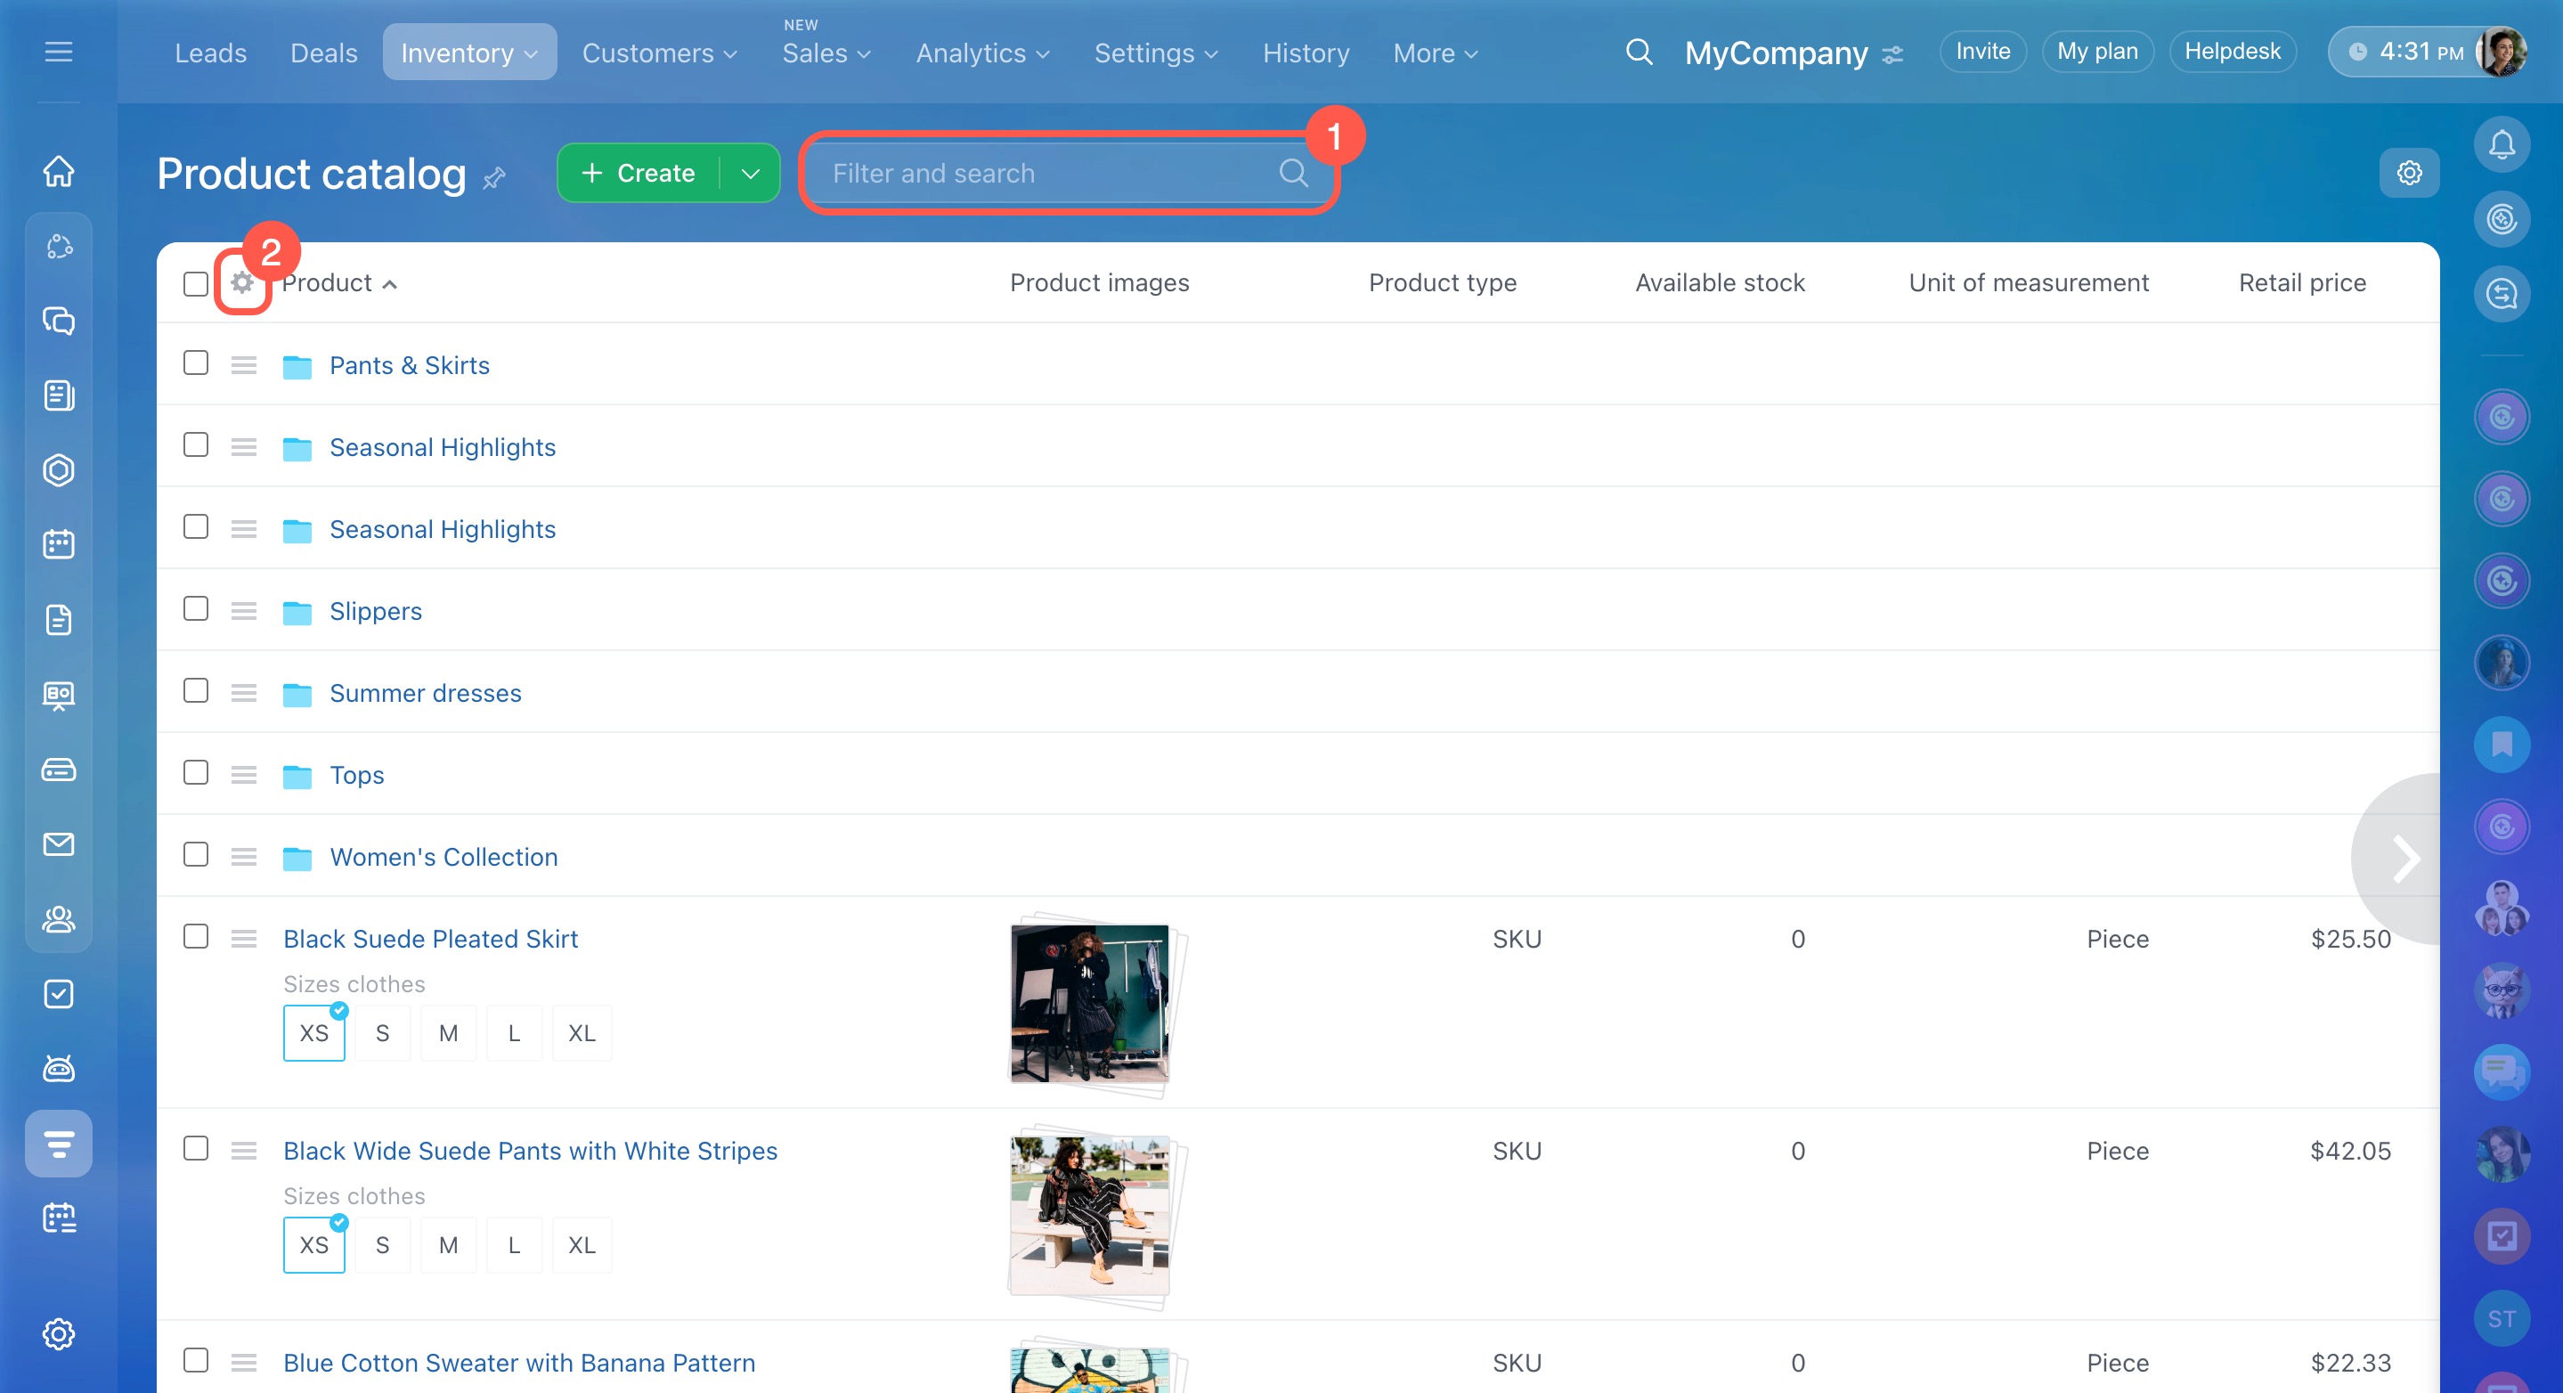Open the Summer dresses folder link
This screenshot has width=2563, height=1393.
(425, 694)
